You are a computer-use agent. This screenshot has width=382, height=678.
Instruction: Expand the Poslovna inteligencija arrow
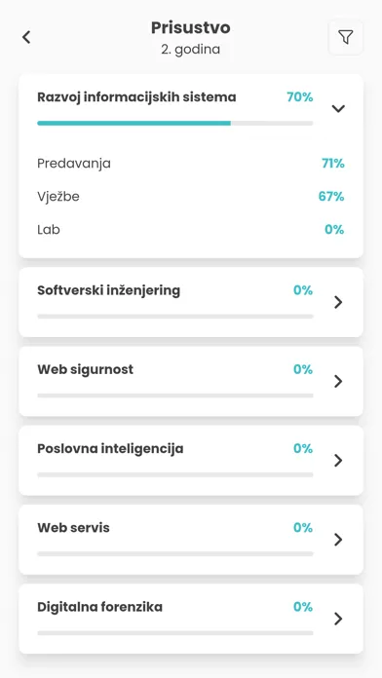[338, 461]
